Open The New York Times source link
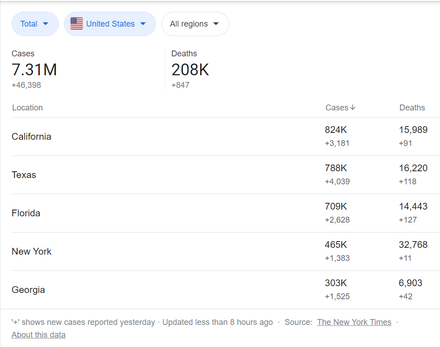 tap(354, 322)
